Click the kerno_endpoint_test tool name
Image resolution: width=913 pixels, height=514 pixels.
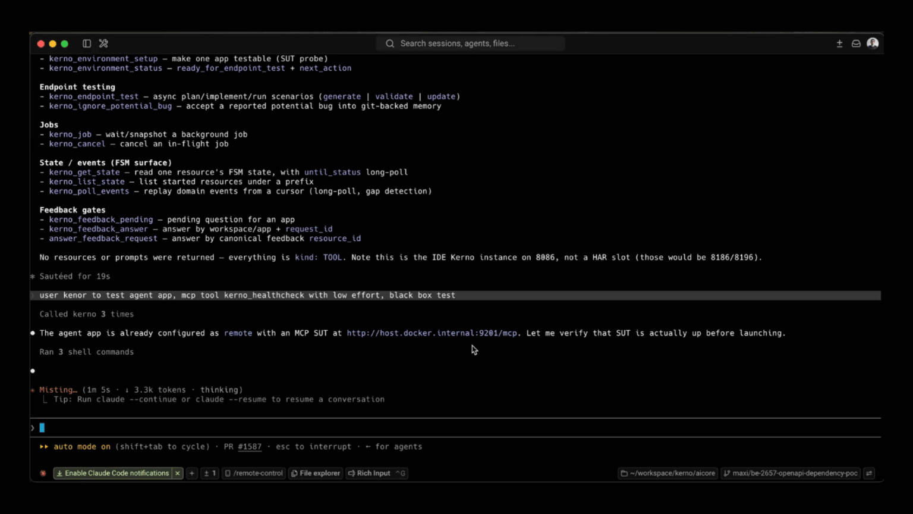click(94, 96)
